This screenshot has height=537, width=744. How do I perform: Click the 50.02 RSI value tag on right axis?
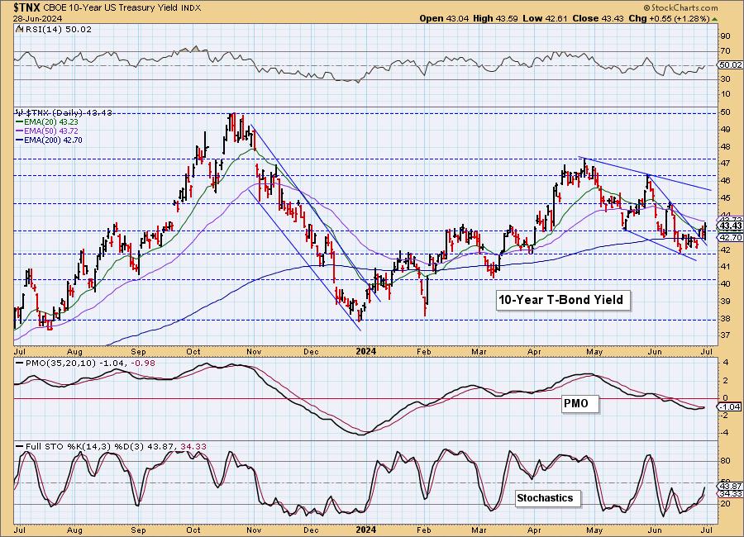[731, 65]
